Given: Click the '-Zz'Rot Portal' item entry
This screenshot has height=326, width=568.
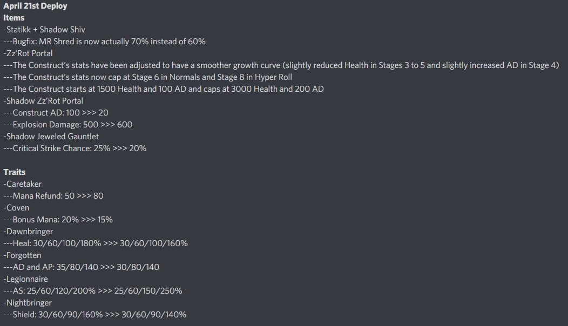Looking at the screenshot, I should point(28,53).
